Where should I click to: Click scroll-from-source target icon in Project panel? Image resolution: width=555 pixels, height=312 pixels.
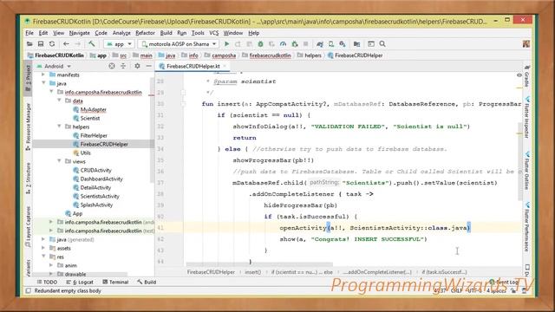click(x=112, y=66)
